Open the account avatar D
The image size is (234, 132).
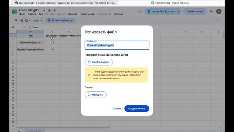click(x=219, y=11)
